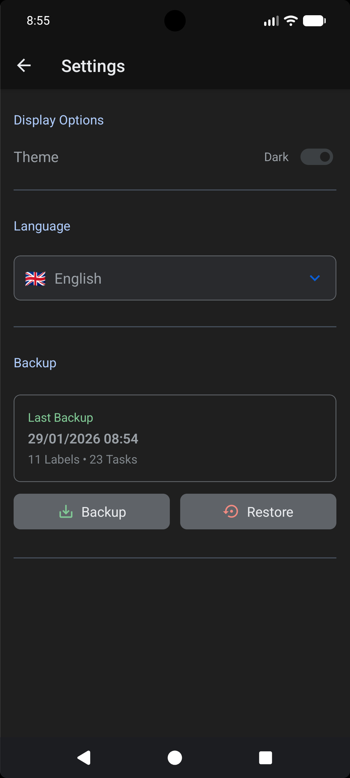Image resolution: width=350 pixels, height=778 pixels.
Task: Toggle the Dark theme switch
Action: 317,157
